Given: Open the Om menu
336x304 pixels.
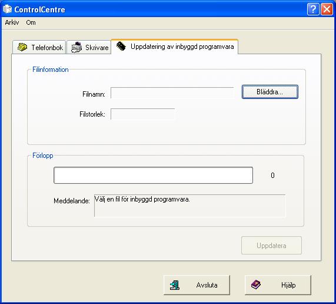Looking at the screenshot, I should click(x=31, y=22).
